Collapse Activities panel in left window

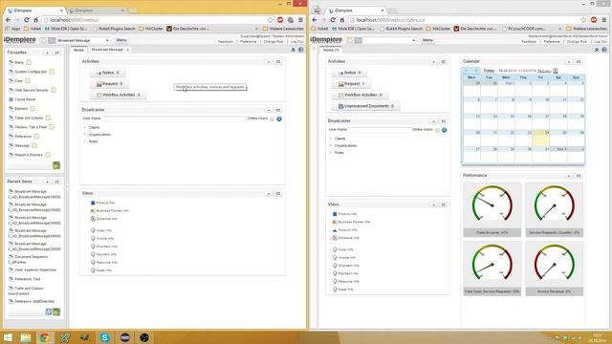(269, 61)
